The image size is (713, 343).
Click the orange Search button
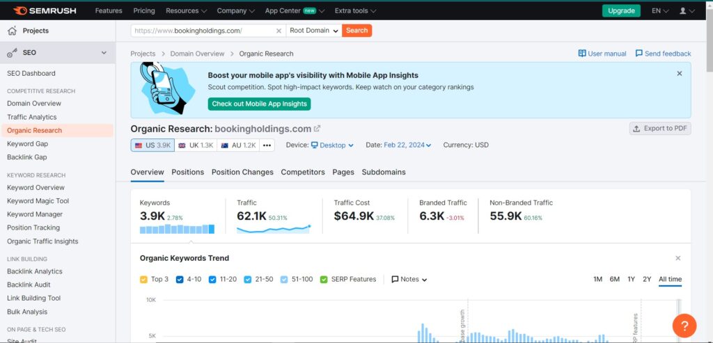point(357,31)
